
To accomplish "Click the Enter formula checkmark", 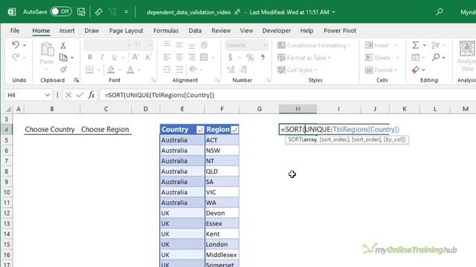I will tap(80, 95).
